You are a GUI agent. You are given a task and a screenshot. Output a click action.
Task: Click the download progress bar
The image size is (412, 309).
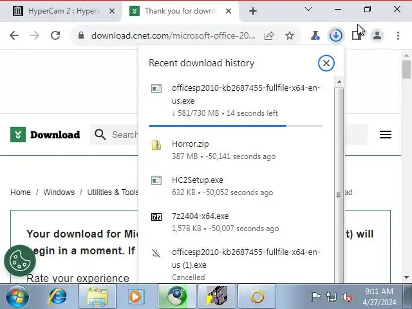coord(236,126)
